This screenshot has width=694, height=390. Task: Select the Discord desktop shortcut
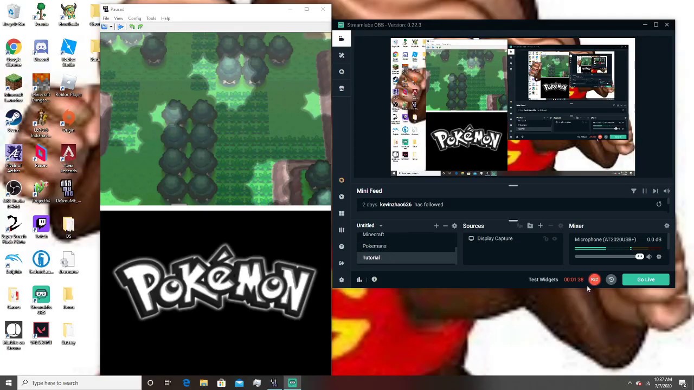[41, 50]
